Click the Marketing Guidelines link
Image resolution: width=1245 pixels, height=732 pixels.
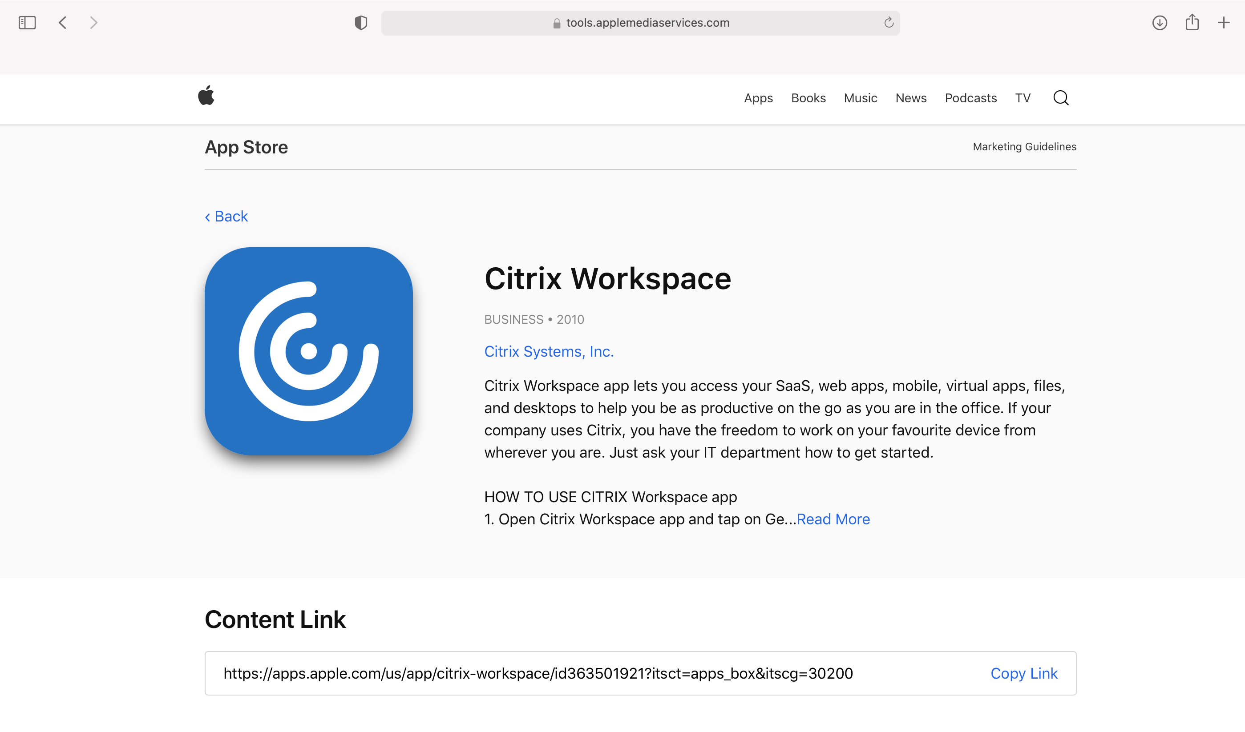click(x=1024, y=146)
